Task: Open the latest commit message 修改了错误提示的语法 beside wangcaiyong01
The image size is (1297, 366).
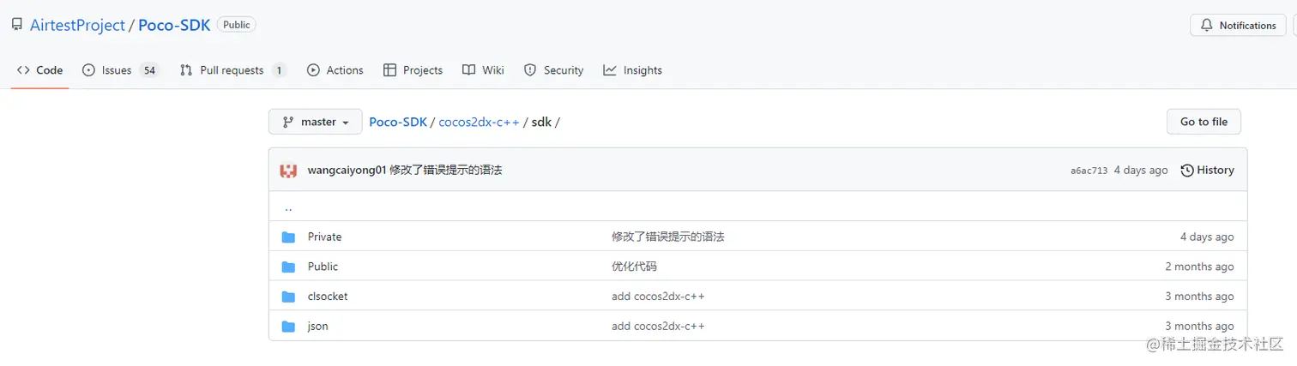Action: coord(445,170)
